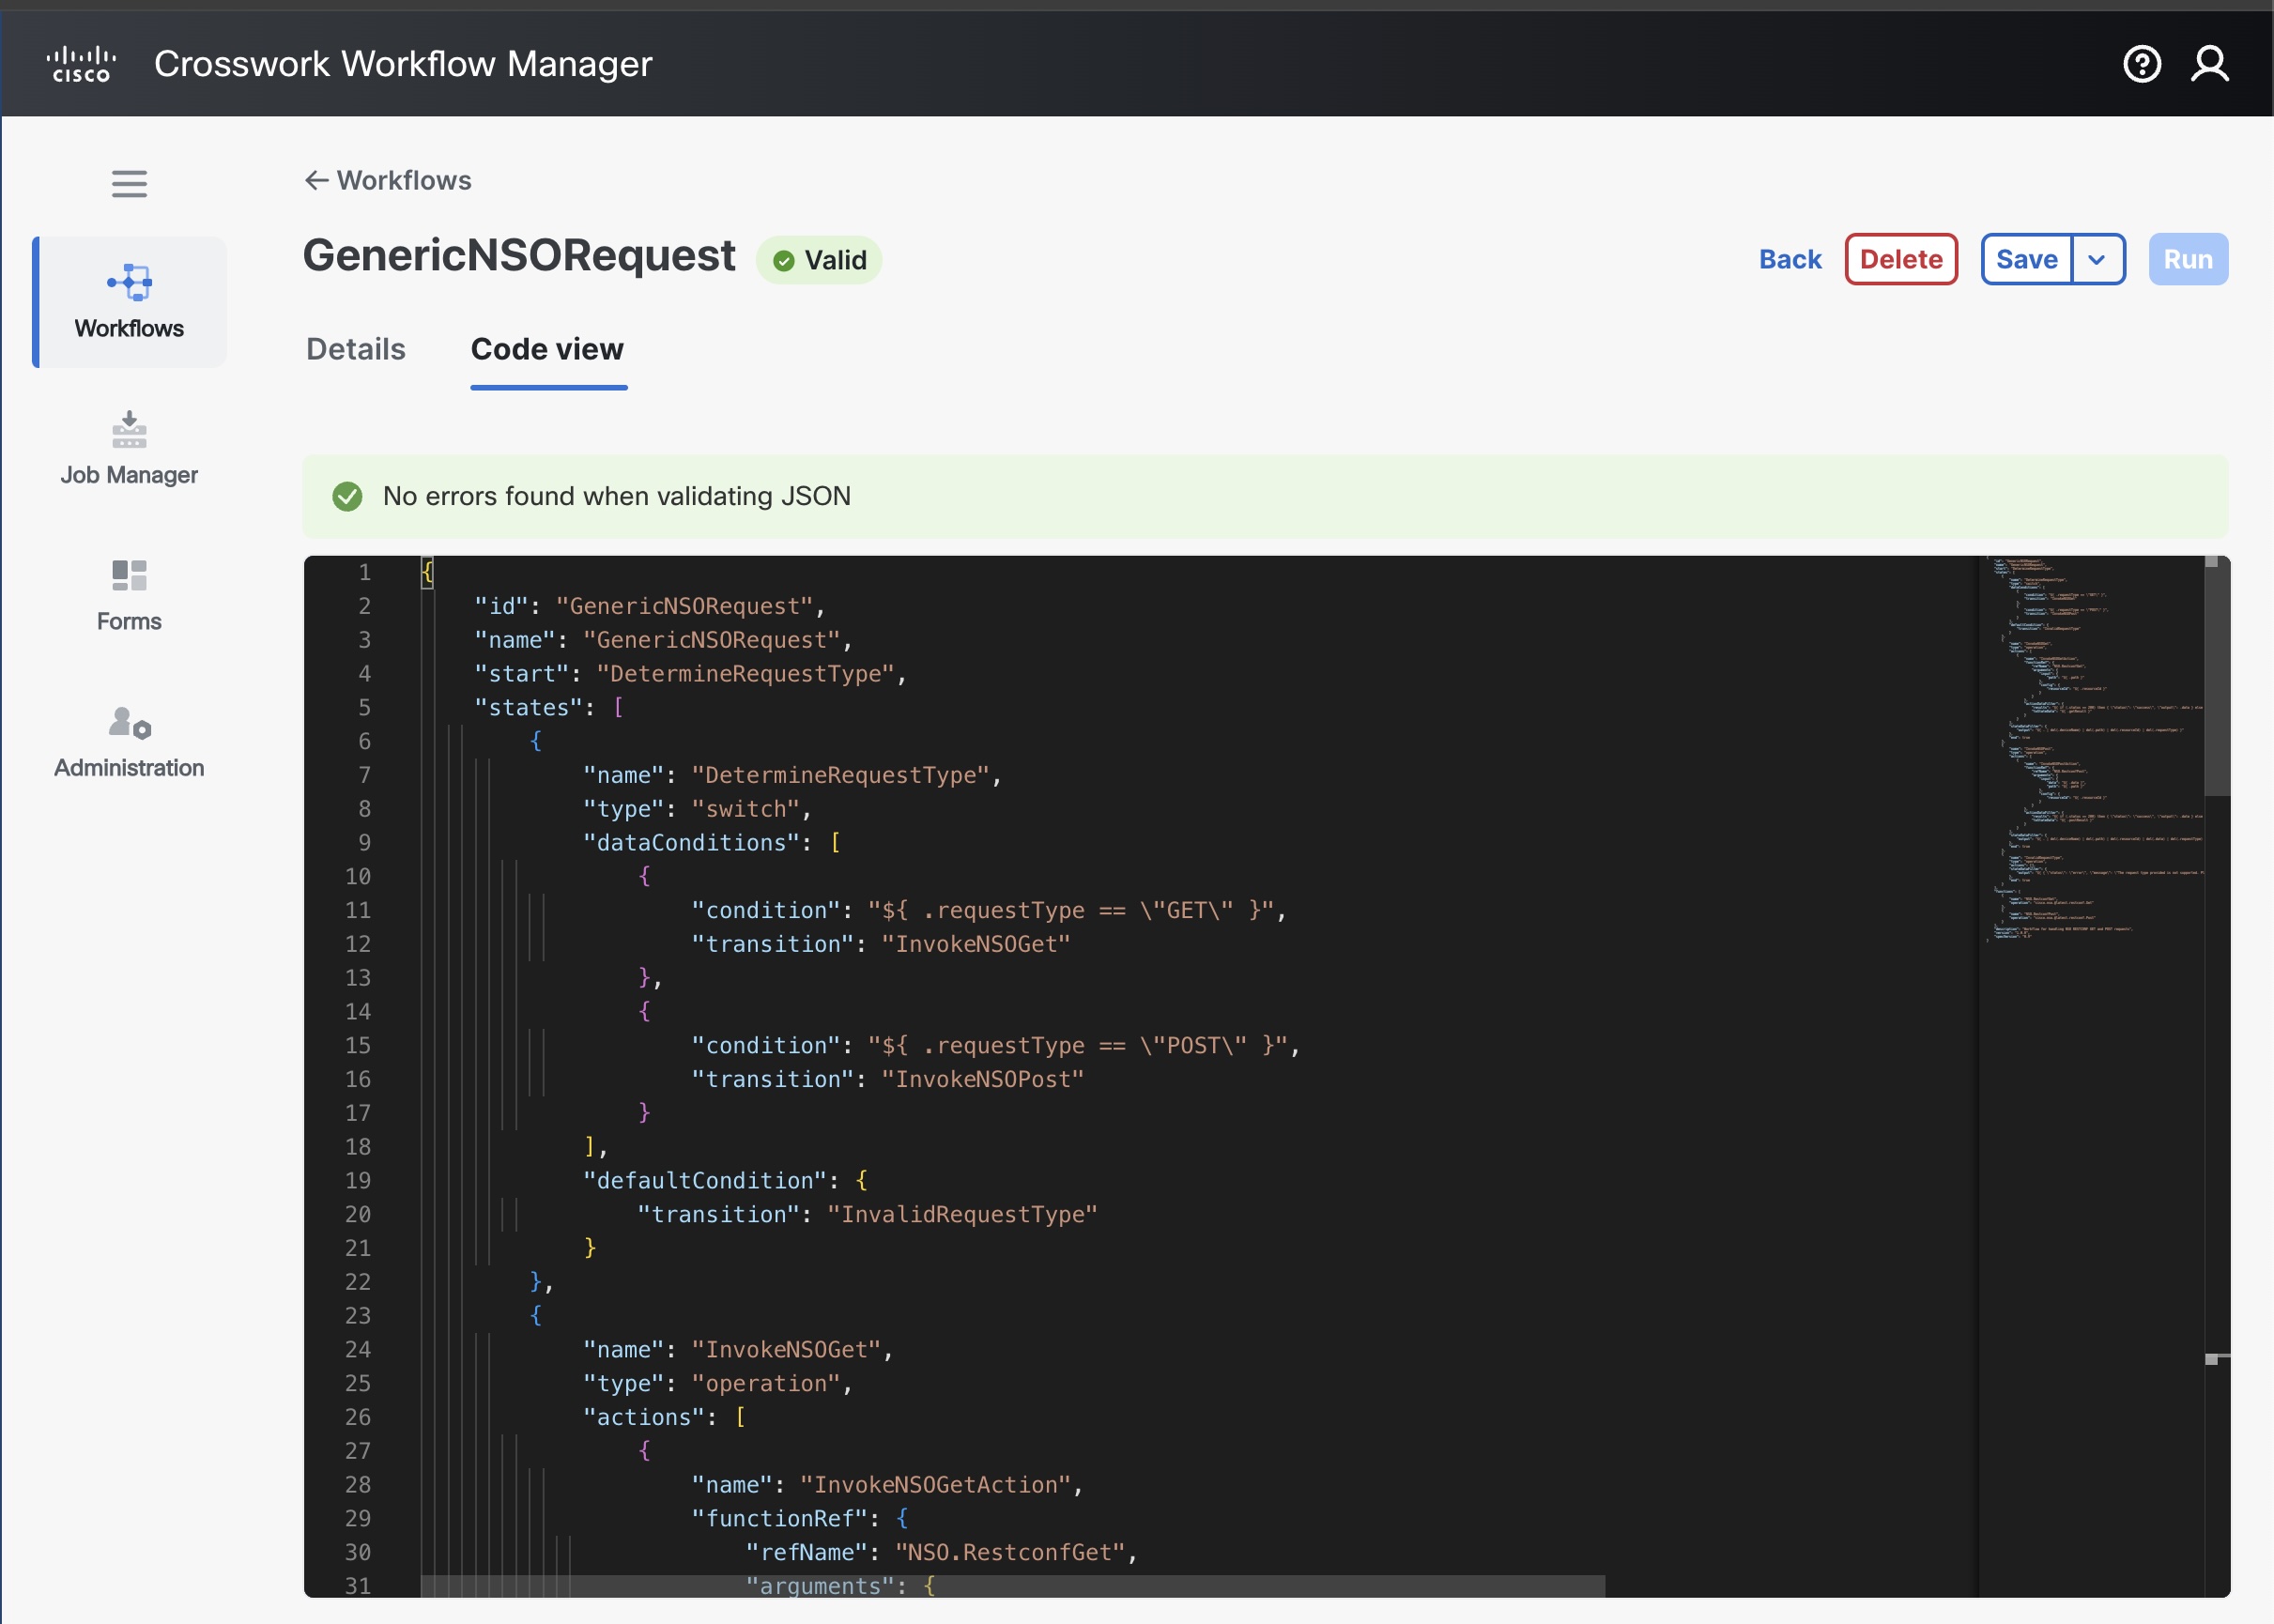Select the Code view tab
The height and width of the screenshot is (1624, 2274).
tap(547, 349)
